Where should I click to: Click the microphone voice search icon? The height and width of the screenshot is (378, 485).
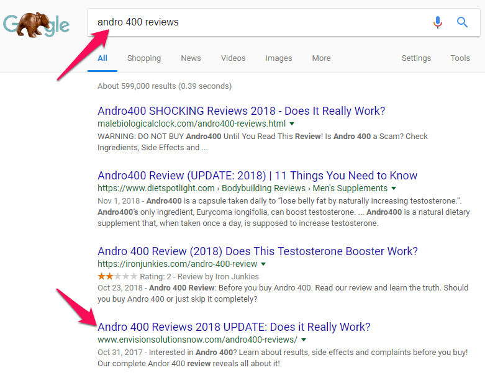[x=437, y=22]
